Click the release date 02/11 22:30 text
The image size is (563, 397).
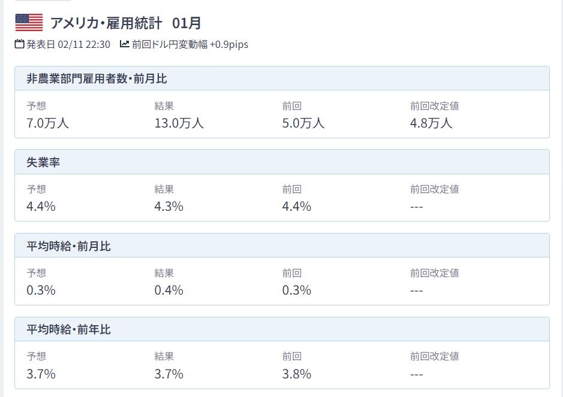(x=68, y=44)
